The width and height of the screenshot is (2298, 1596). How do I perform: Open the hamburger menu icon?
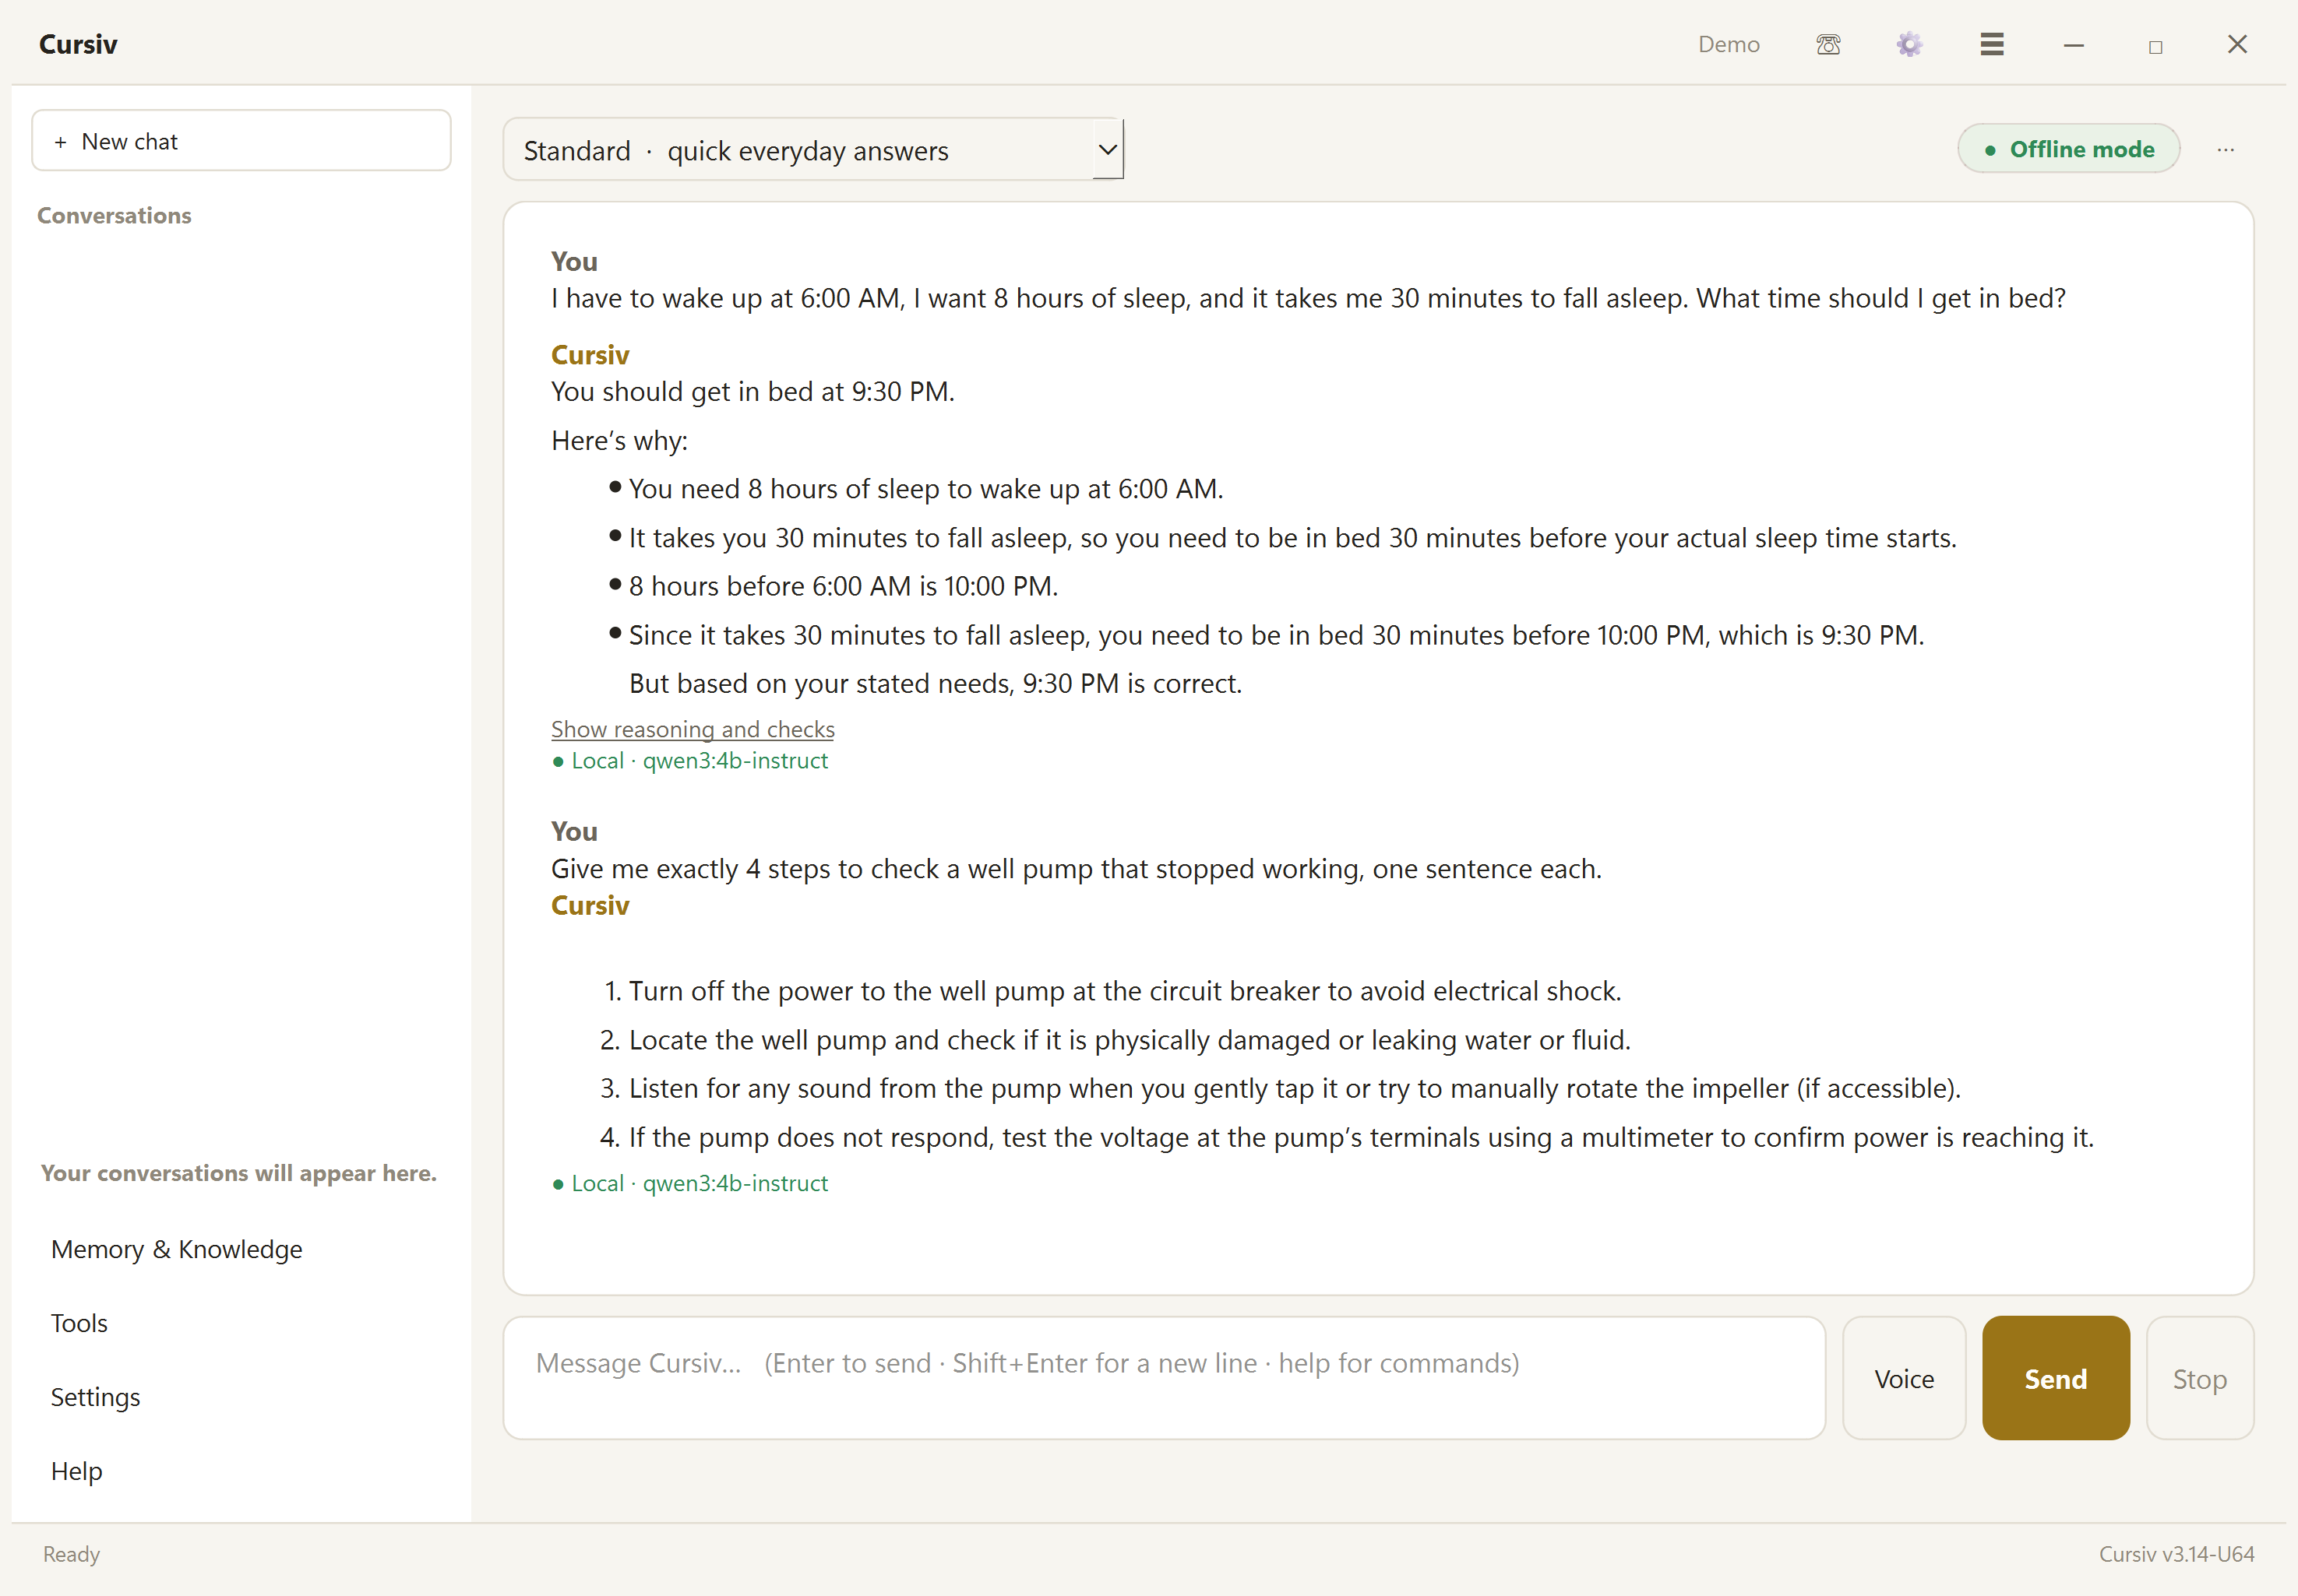[1991, 44]
